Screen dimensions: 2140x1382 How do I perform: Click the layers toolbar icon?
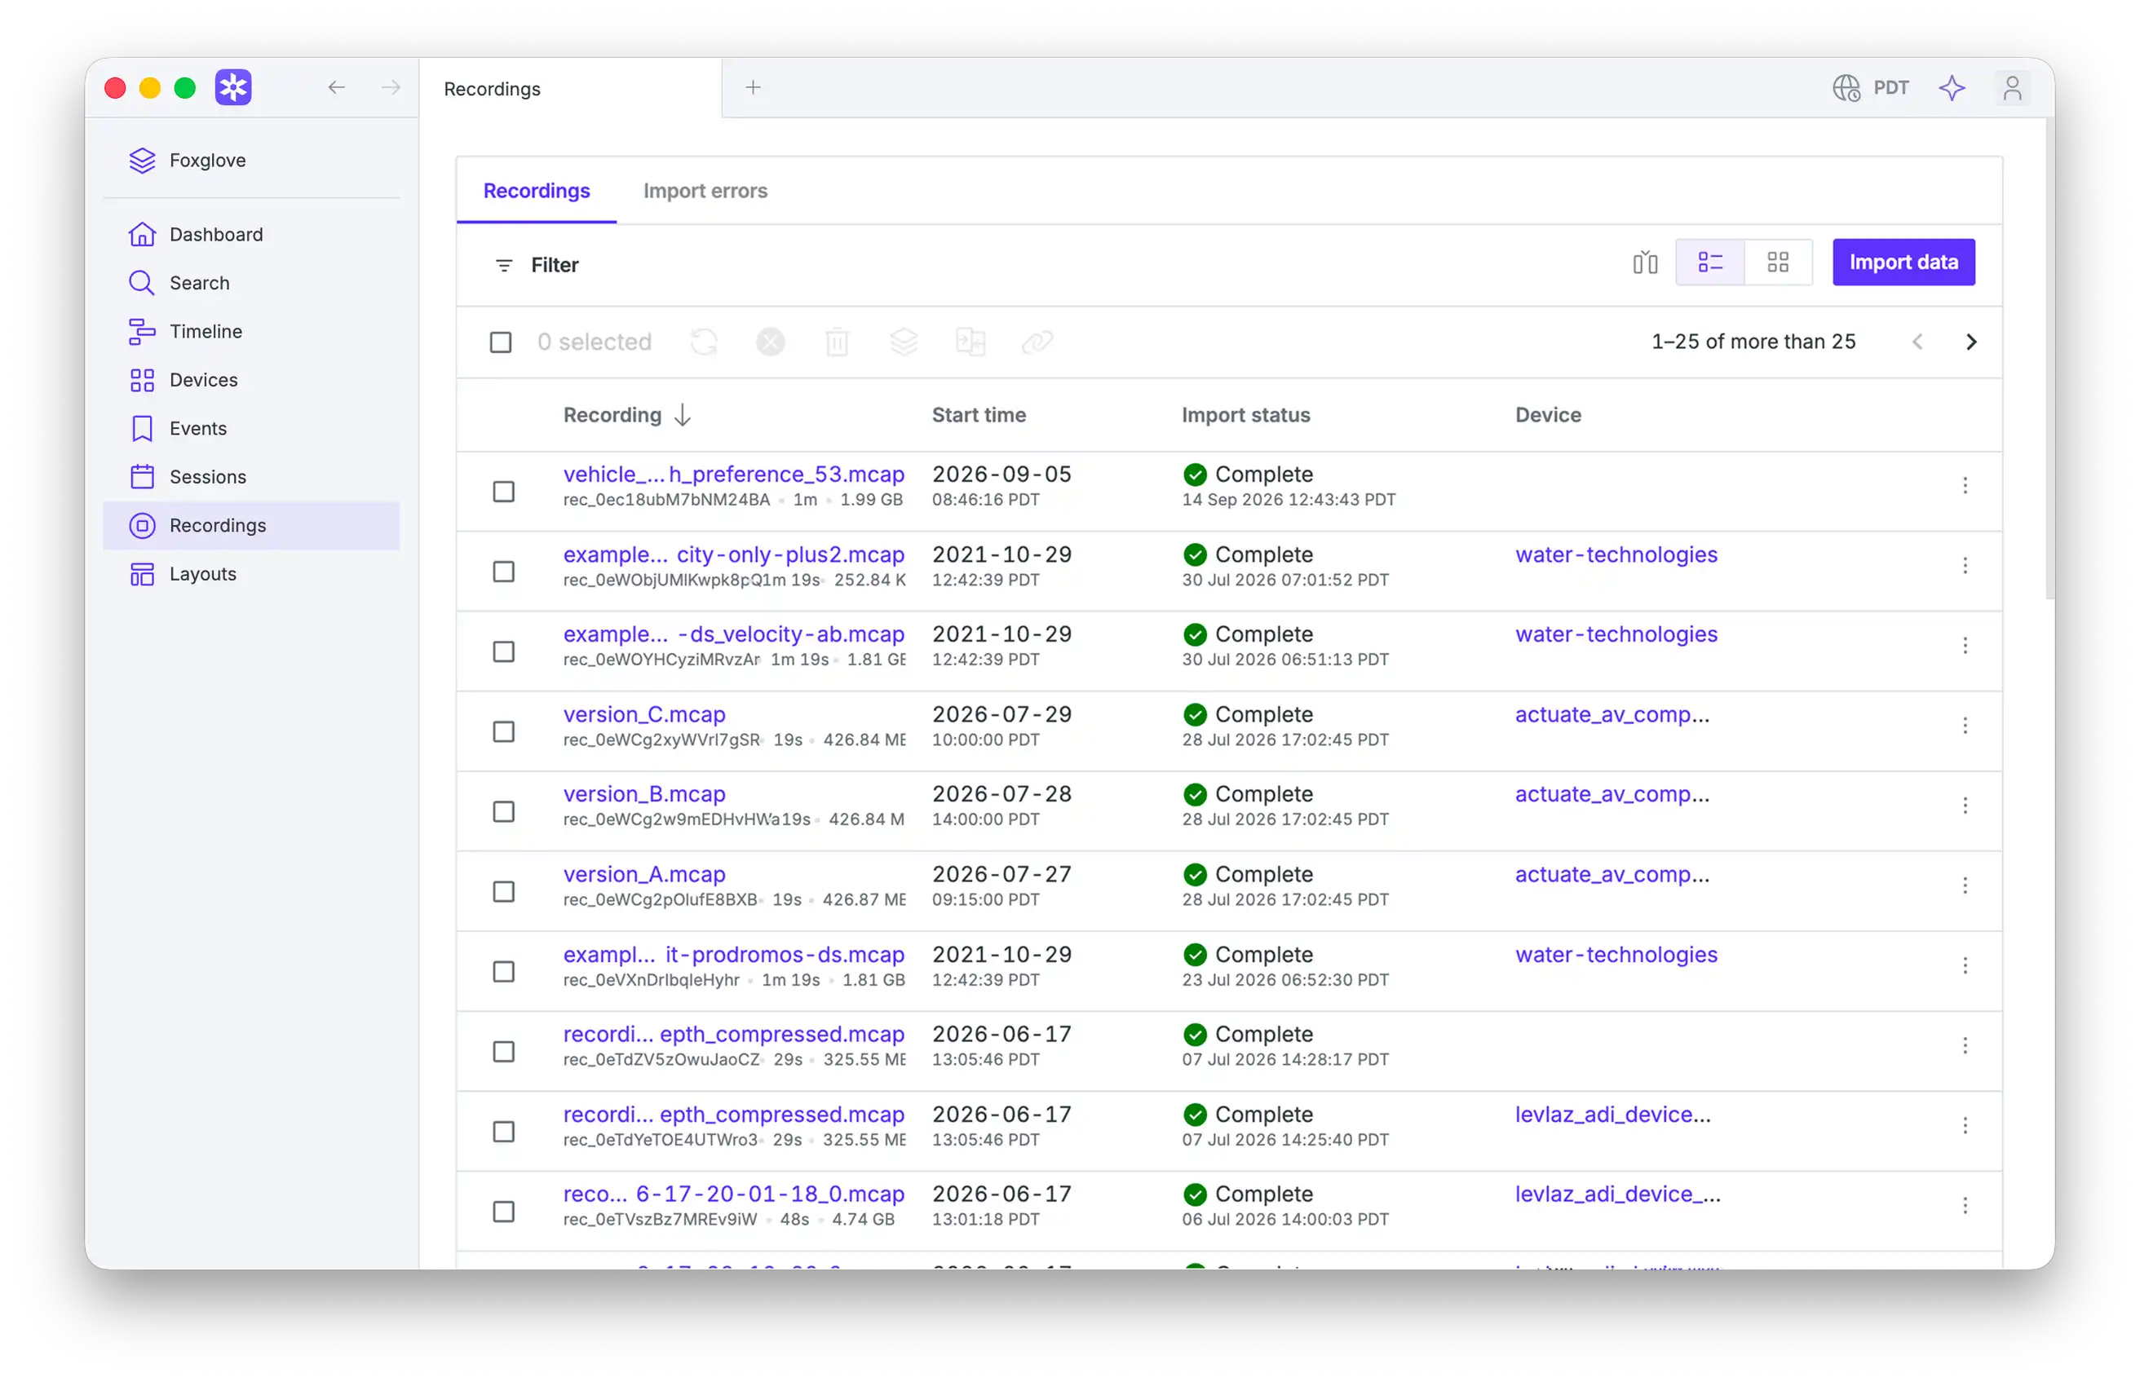(x=903, y=342)
